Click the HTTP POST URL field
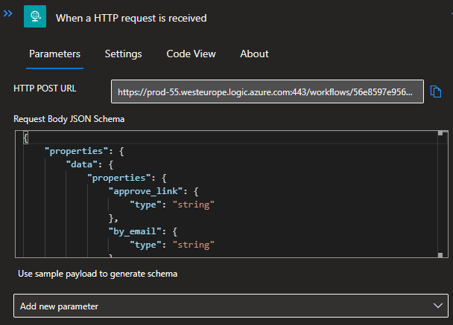The width and height of the screenshot is (453, 325). (267, 91)
